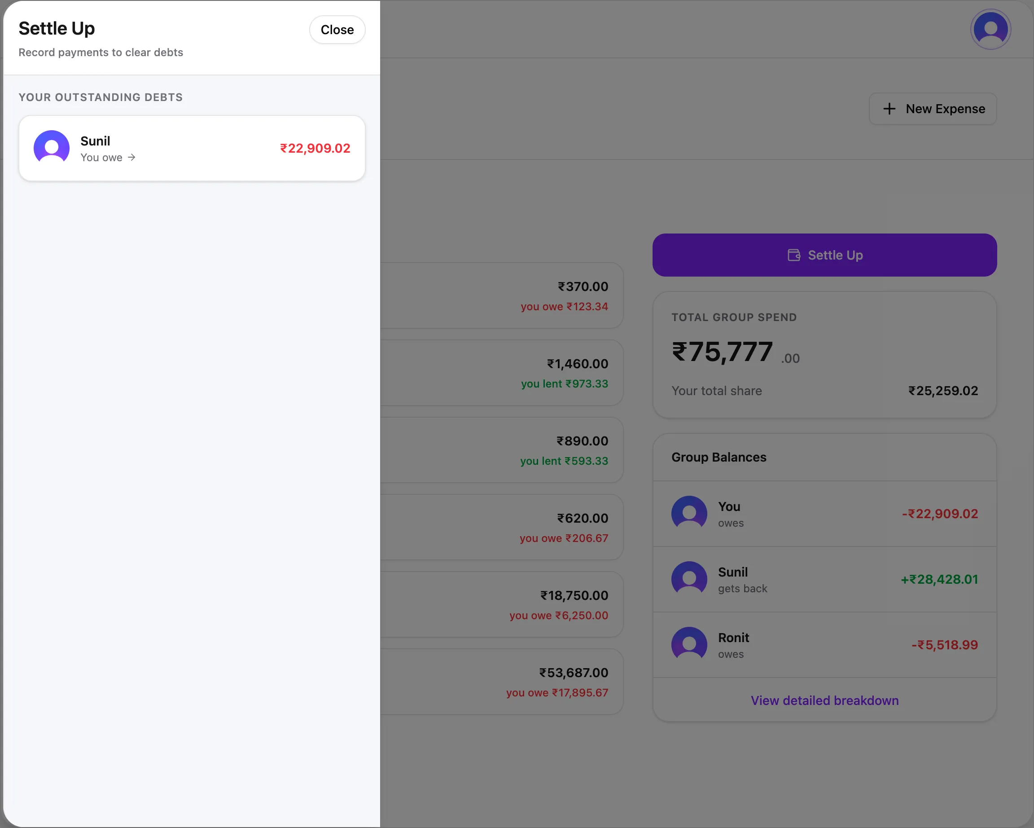Screen dimensions: 1034x828
Task: Click the Total Group Spend card
Action: [824, 354]
